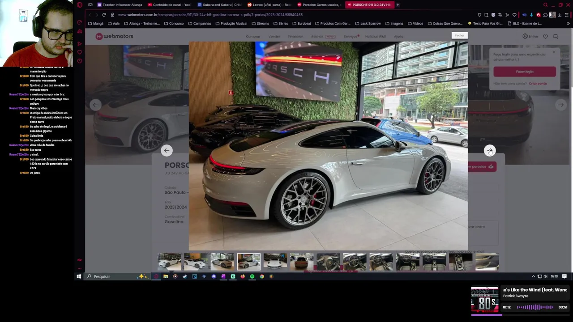Open Steam from the taskbar
The height and width of the screenshot is (322, 573).
(x=185, y=276)
